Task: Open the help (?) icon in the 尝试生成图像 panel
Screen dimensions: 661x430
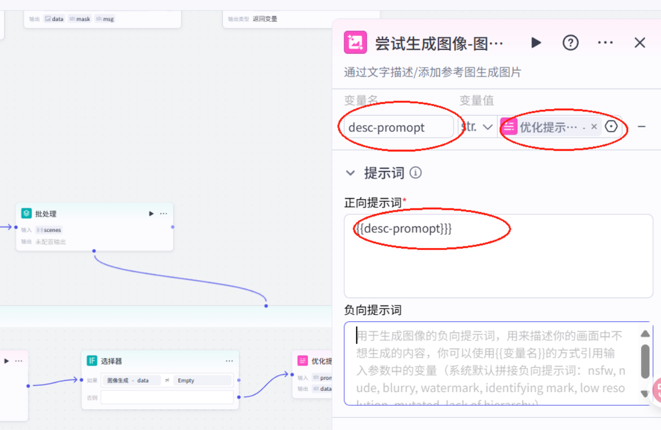Action: [x=570, y=43]
